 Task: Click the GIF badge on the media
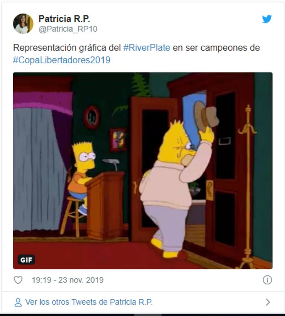point(26,259)
